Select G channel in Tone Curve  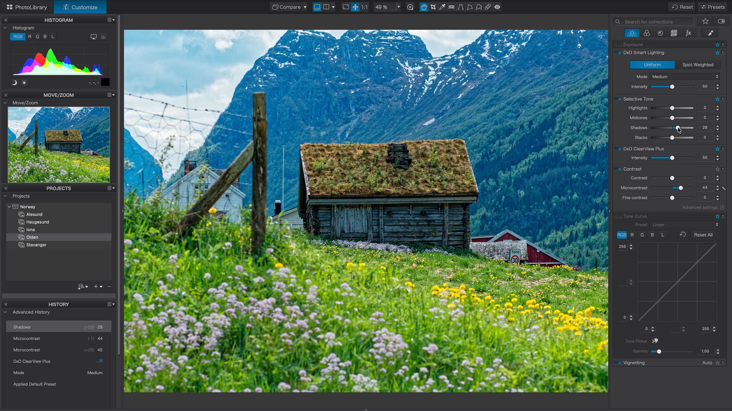coord(642,235)
